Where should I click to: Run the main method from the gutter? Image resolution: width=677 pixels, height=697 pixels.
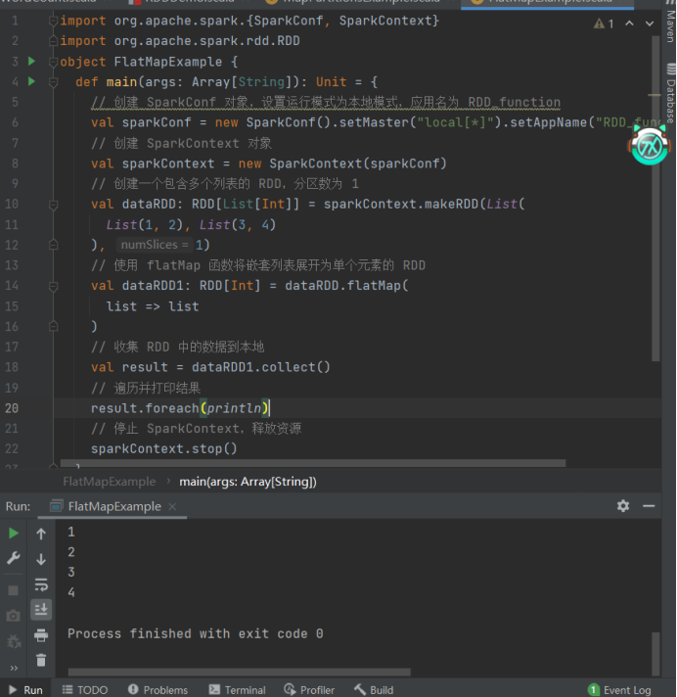tap(31, 81)
